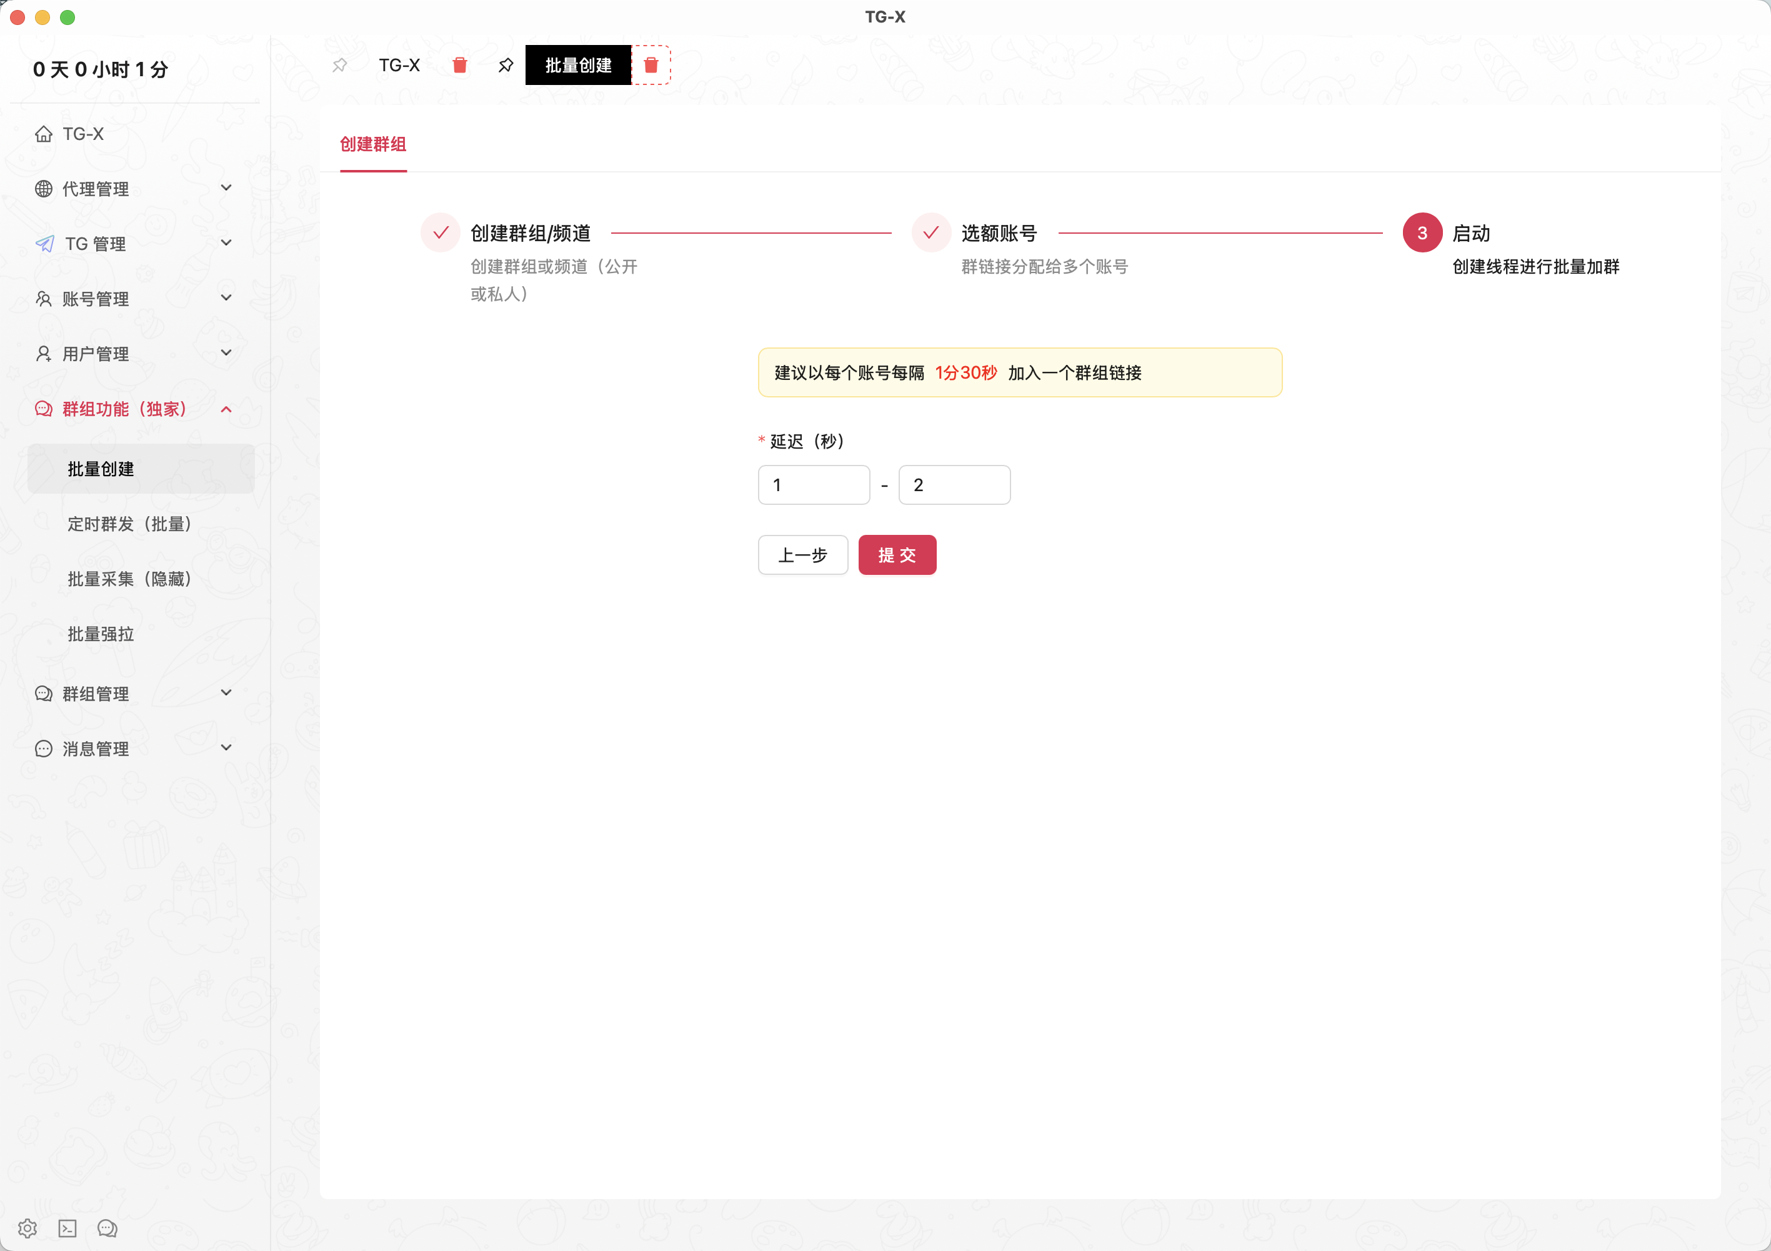Switch to the TG-X top tab

[x=399, y=66]
